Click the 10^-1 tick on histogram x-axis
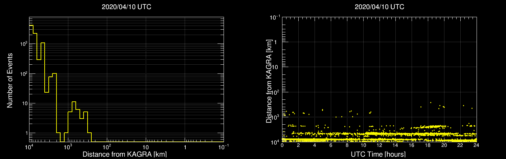The width and height of the screenshot is (506, 159). pos(224,147)
